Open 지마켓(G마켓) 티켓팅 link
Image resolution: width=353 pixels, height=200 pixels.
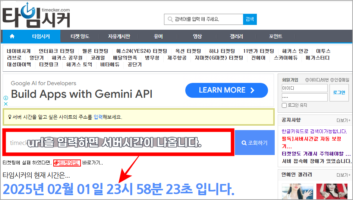pyautogui.click(x=219, y=58)
